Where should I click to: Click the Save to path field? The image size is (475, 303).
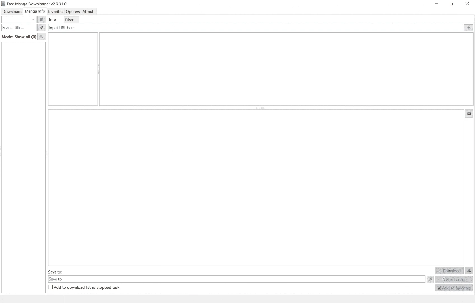click(236, 279)
